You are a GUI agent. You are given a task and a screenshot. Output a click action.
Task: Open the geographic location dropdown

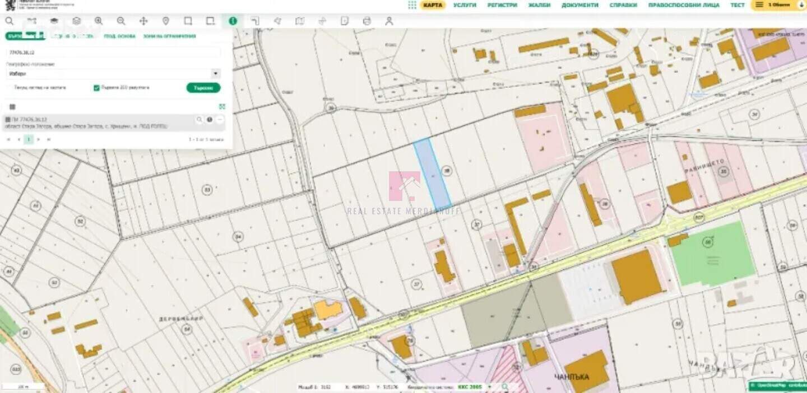pos(113,73)
